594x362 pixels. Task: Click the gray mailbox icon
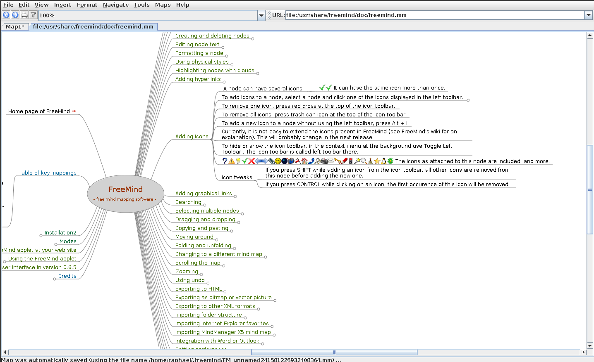click(324, 161)
